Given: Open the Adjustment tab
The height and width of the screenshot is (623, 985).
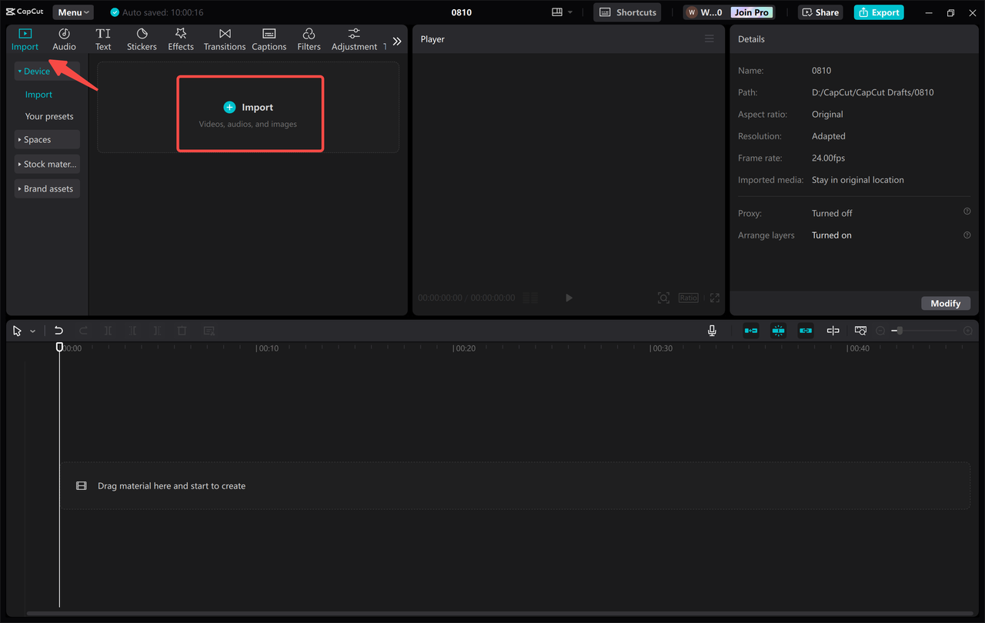Looking at the screenshot, I should [354, 39].
